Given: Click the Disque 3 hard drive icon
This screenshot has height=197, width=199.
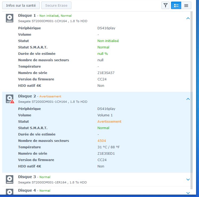Looking at the screenshot, I should tap(10, 179).
